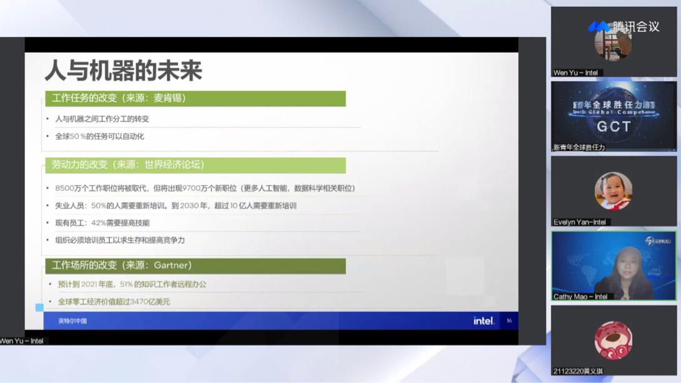
Task: Click the 'Cathy Mao – Intel' name label
Action: (580, 296)
